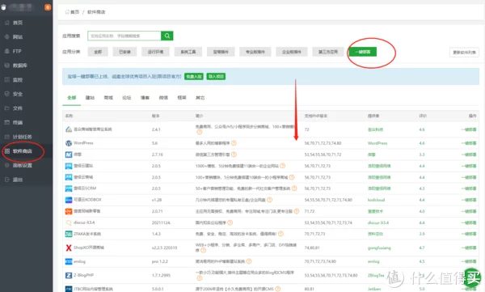Click the green search magnifier button
The image size is (485, 292).
tap(167, 36)
